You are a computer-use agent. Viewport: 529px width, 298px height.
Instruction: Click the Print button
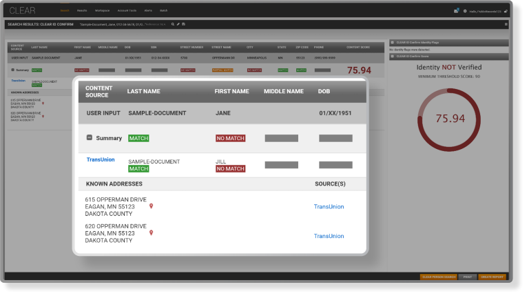tap(468, 277)
